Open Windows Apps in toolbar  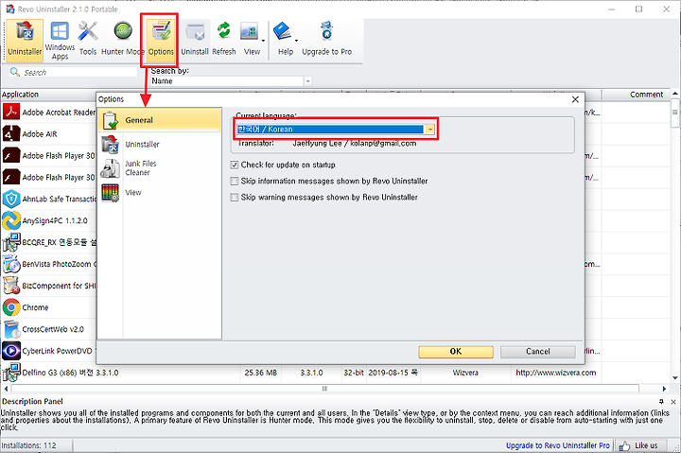pos(60,40)
